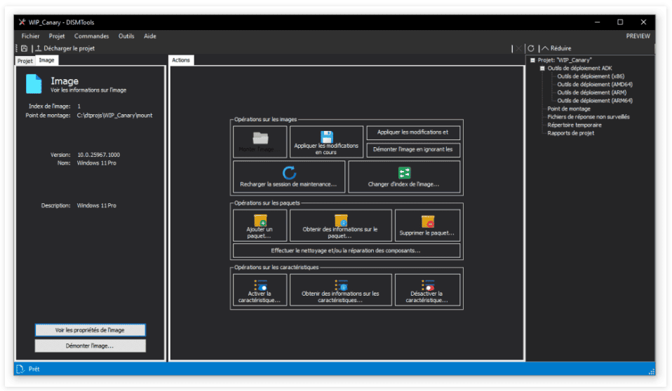
Task: Click the PREVIEW label
Action: click(638, 36)
